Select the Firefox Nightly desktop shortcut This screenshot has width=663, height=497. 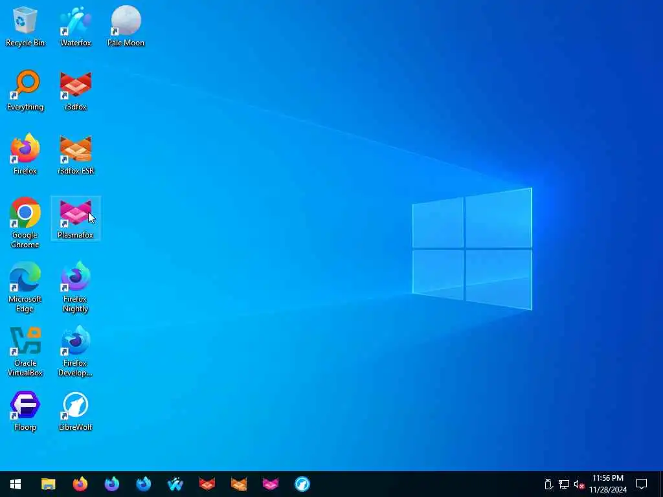[x=75, y=287]
